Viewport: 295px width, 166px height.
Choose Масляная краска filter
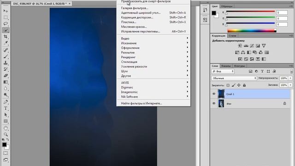(153, 27)
